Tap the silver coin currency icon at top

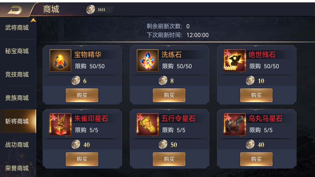pyautogui.click(x=91, y=9)
